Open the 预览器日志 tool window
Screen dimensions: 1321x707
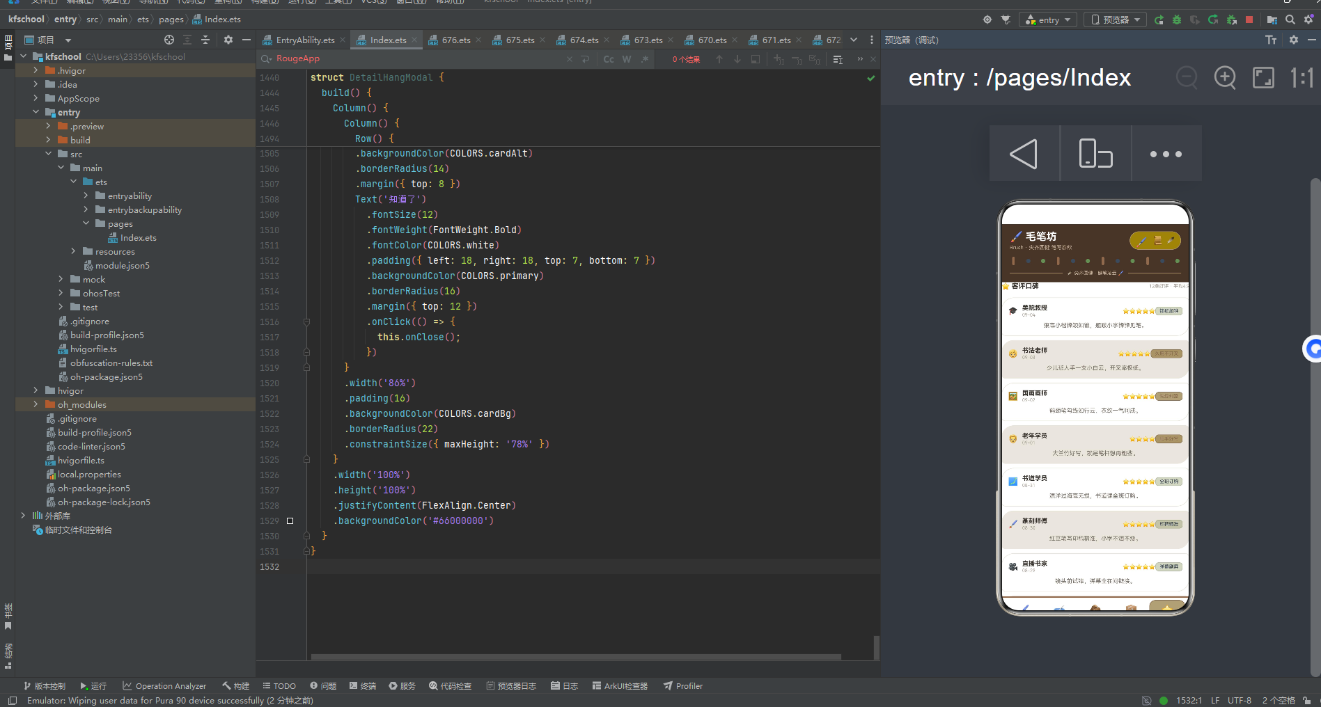click(511, 685)
